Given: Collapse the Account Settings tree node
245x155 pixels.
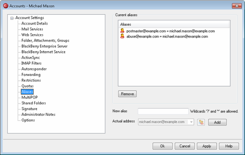Looking at the screenshot, I should (x=12, y=18).
